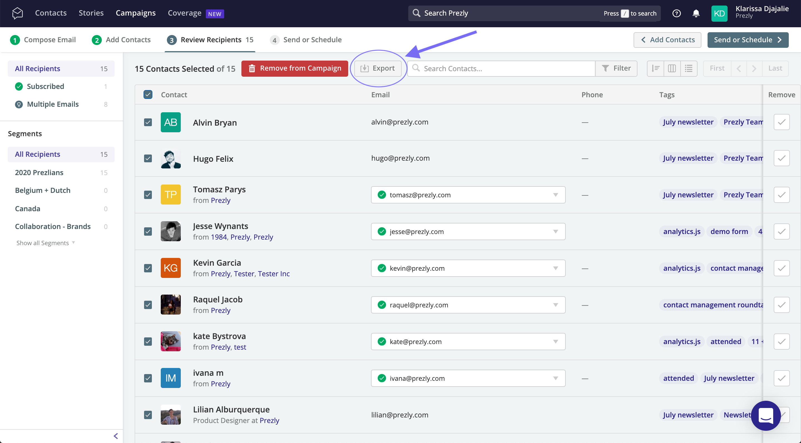Click the back to Add Contacts button
This screenshot has height=443, width=801.
tap(667, 40)
